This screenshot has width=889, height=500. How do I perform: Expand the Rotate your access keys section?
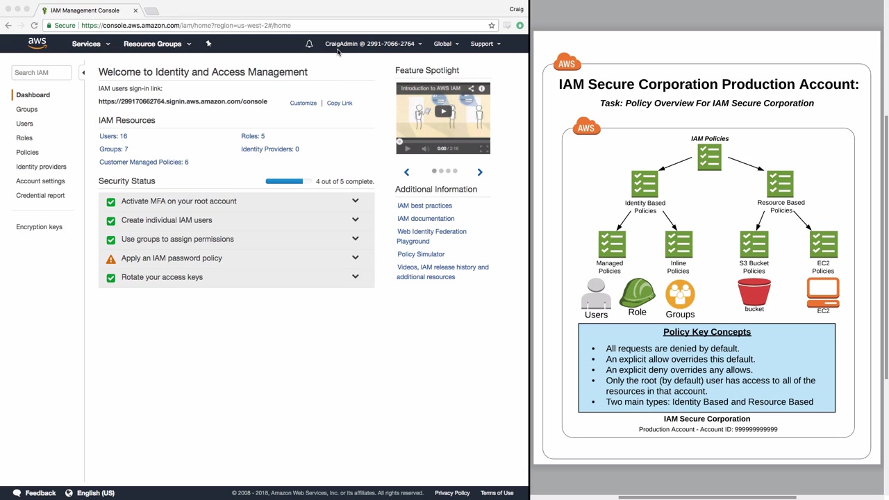point(355,276)
